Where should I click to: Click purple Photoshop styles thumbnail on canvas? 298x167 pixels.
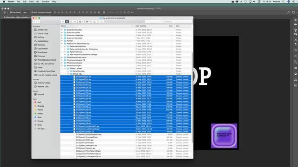[224, 136]
